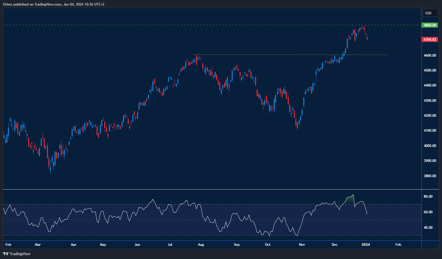Click the upper dashed line at 4800
This screenshot has height=259, width=442.
pos(206,25)
